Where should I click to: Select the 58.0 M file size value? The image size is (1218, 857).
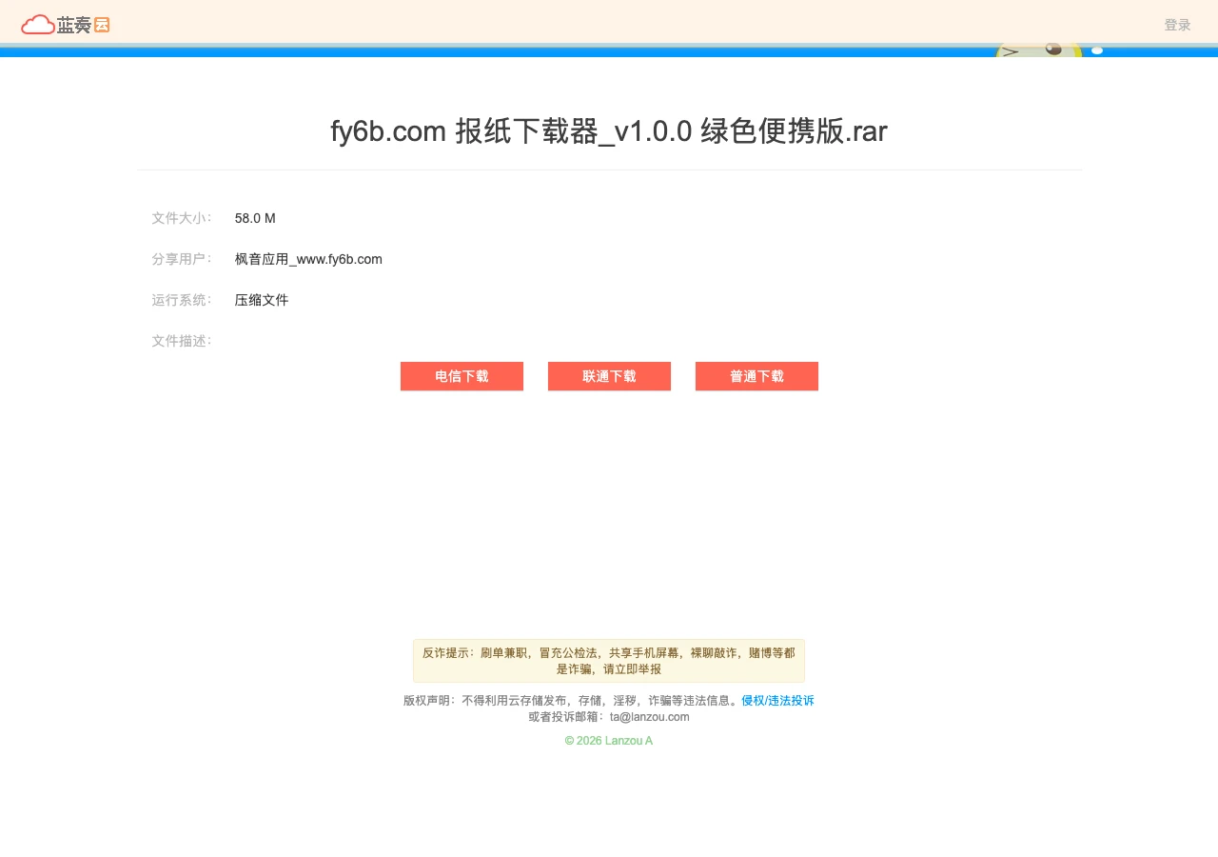[x=255, y=218]
